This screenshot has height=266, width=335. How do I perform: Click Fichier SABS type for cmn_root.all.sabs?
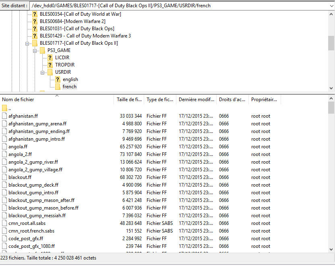pyautogui.click(x=159, y=223)
